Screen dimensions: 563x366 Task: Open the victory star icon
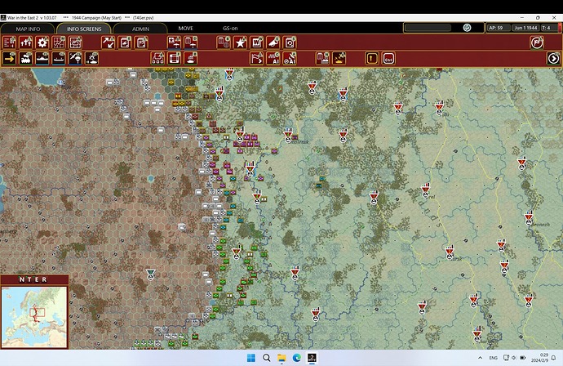240,42
